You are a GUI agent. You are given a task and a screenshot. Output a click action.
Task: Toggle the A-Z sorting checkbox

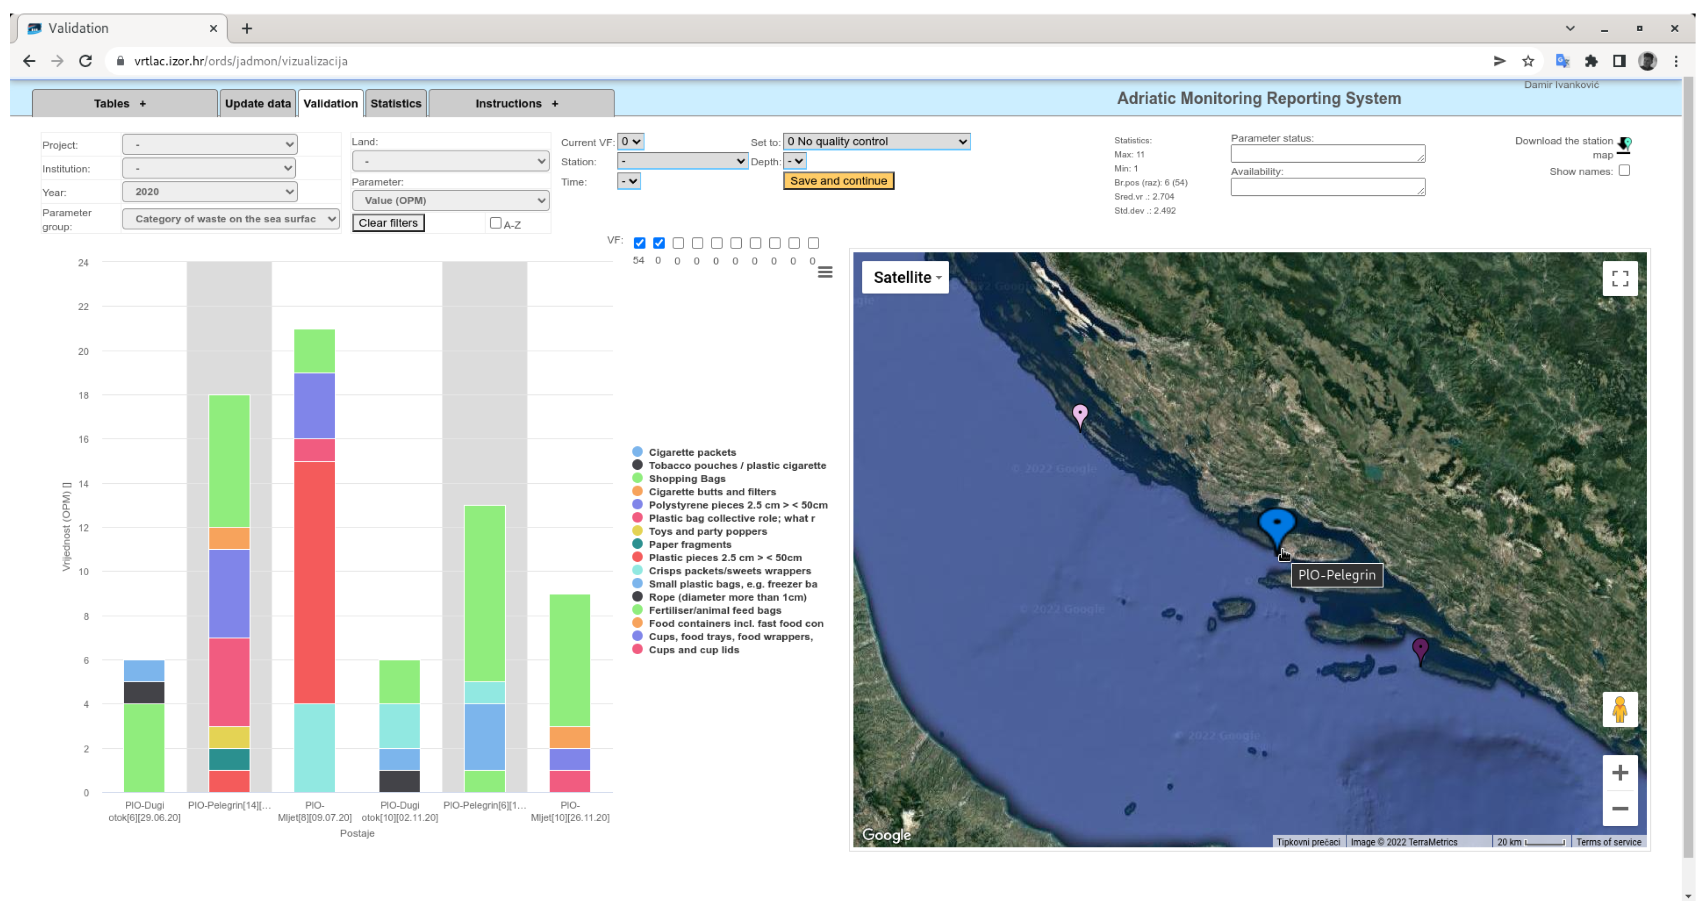pyautogui.click(x=495, y=223)
